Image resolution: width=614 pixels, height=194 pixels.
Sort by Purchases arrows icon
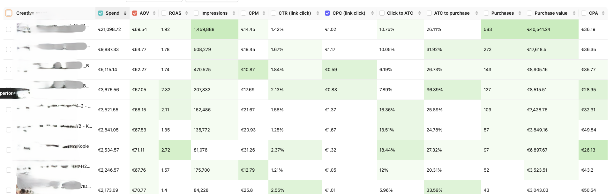pos(520,13)
